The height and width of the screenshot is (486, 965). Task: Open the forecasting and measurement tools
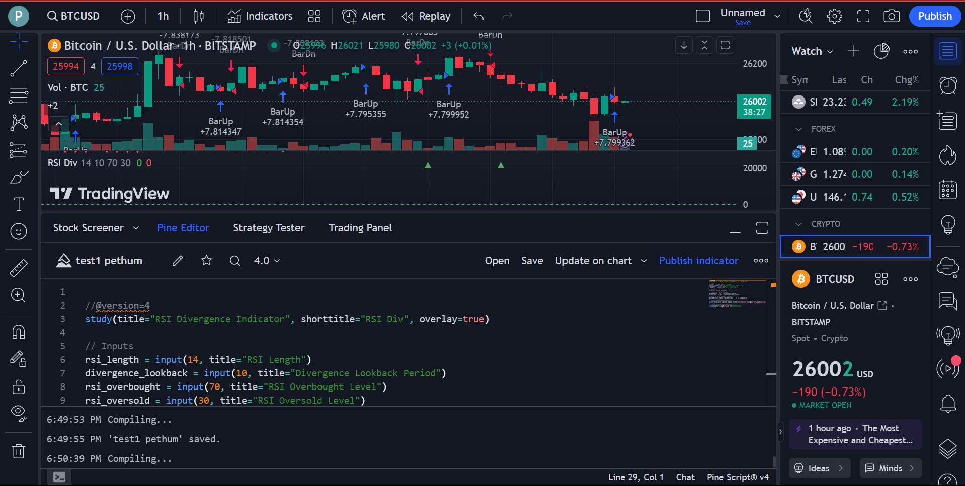19,150
